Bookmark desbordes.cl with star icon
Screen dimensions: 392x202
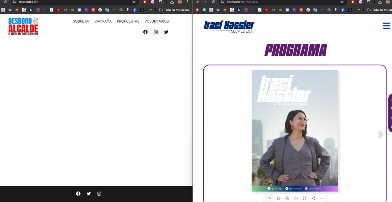[134, 2]
